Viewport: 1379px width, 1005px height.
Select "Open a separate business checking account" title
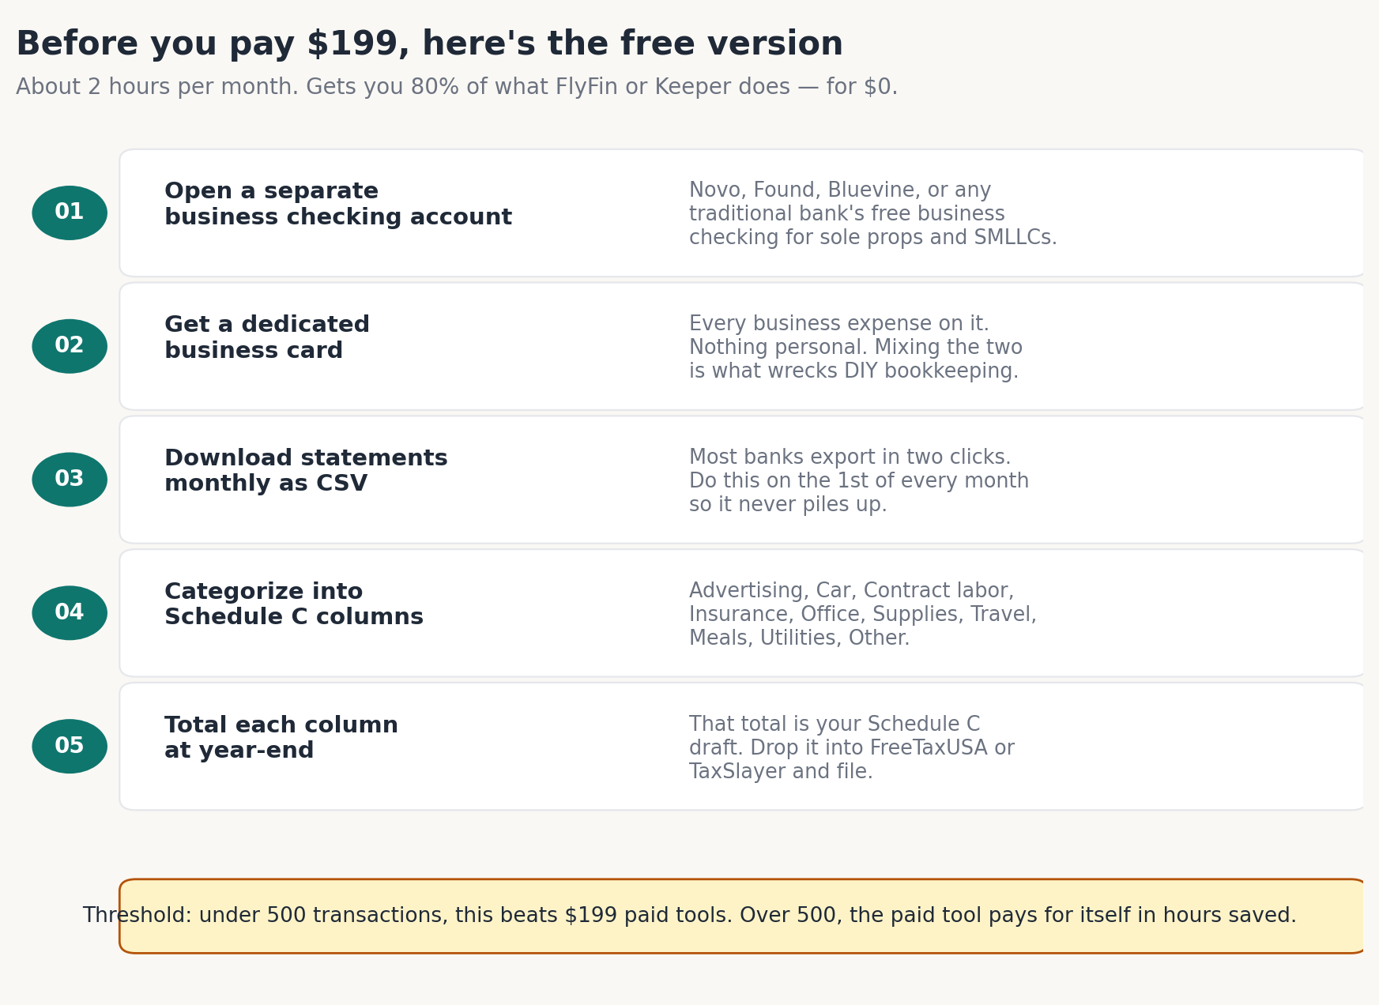tap(338, 205)
